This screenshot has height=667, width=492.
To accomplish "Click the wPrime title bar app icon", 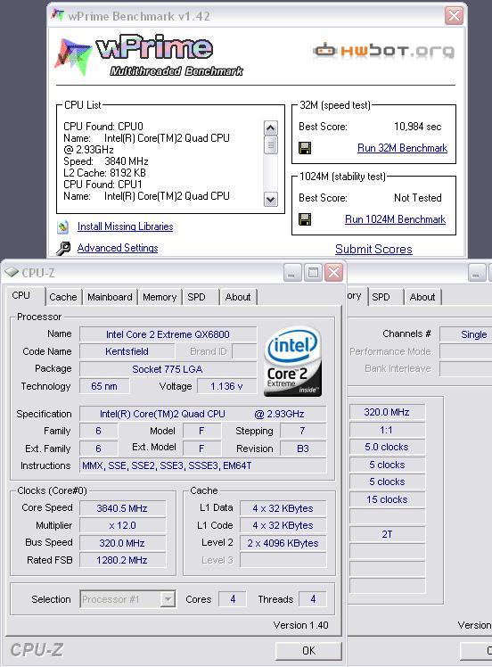I will 57,15.
